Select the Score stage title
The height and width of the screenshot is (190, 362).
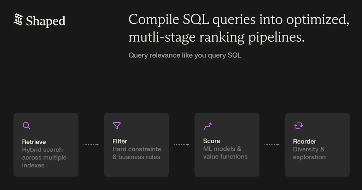[211, 141]
